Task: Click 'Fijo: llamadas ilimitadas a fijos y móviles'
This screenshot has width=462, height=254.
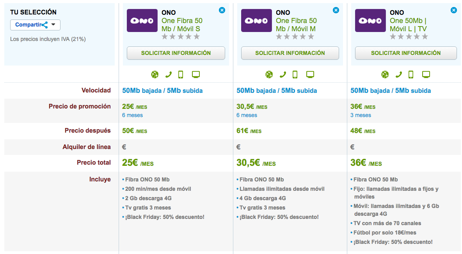Action: (x=396, y=193)
